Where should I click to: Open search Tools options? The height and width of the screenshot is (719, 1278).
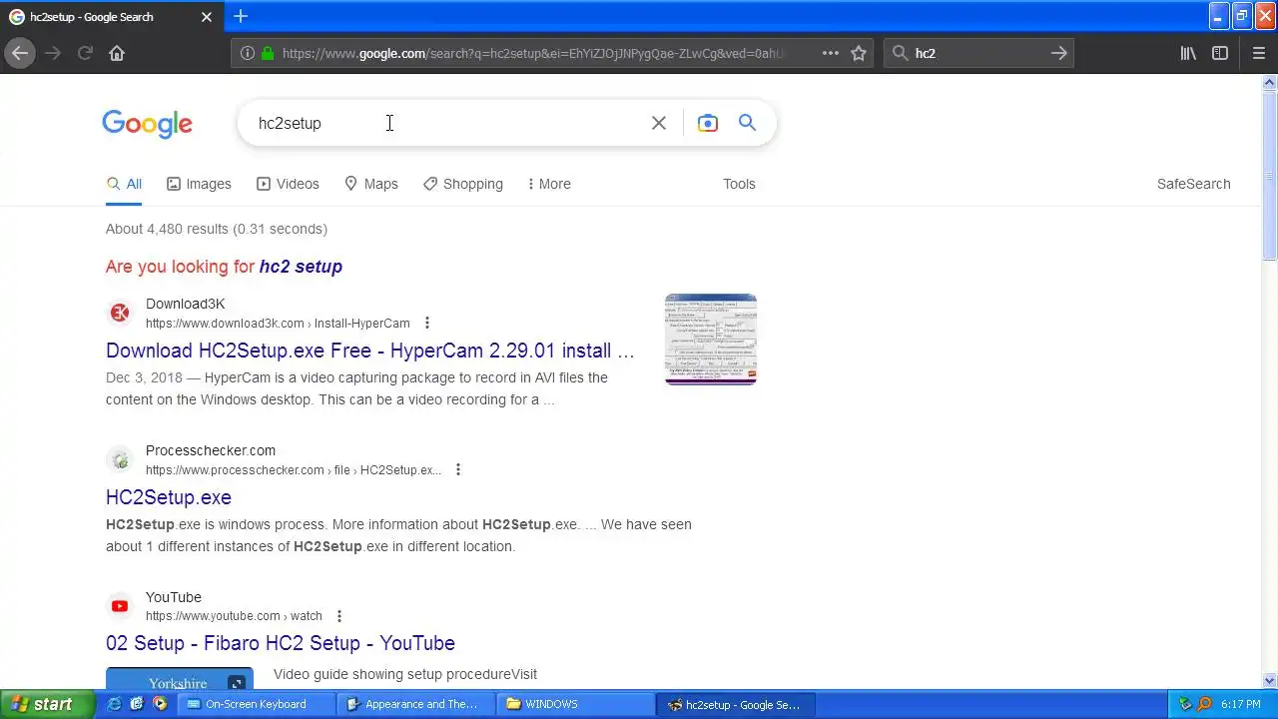click(739, 184)
